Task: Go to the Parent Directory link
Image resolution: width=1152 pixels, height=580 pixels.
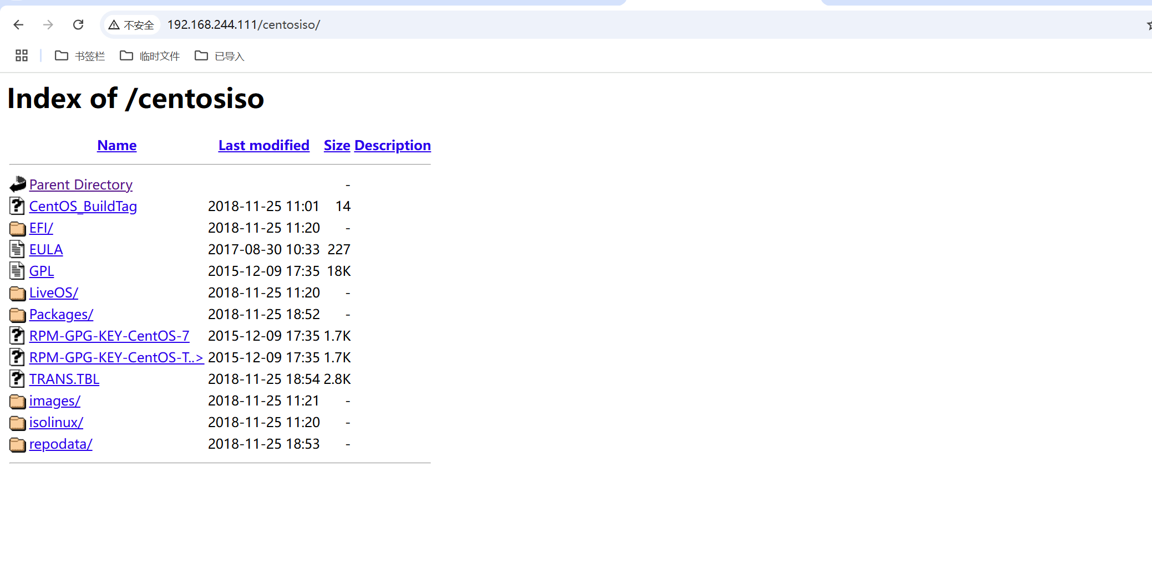Action: (81, 184)
